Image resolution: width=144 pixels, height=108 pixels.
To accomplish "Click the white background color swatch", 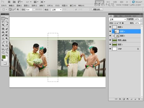I will point(6,60).
